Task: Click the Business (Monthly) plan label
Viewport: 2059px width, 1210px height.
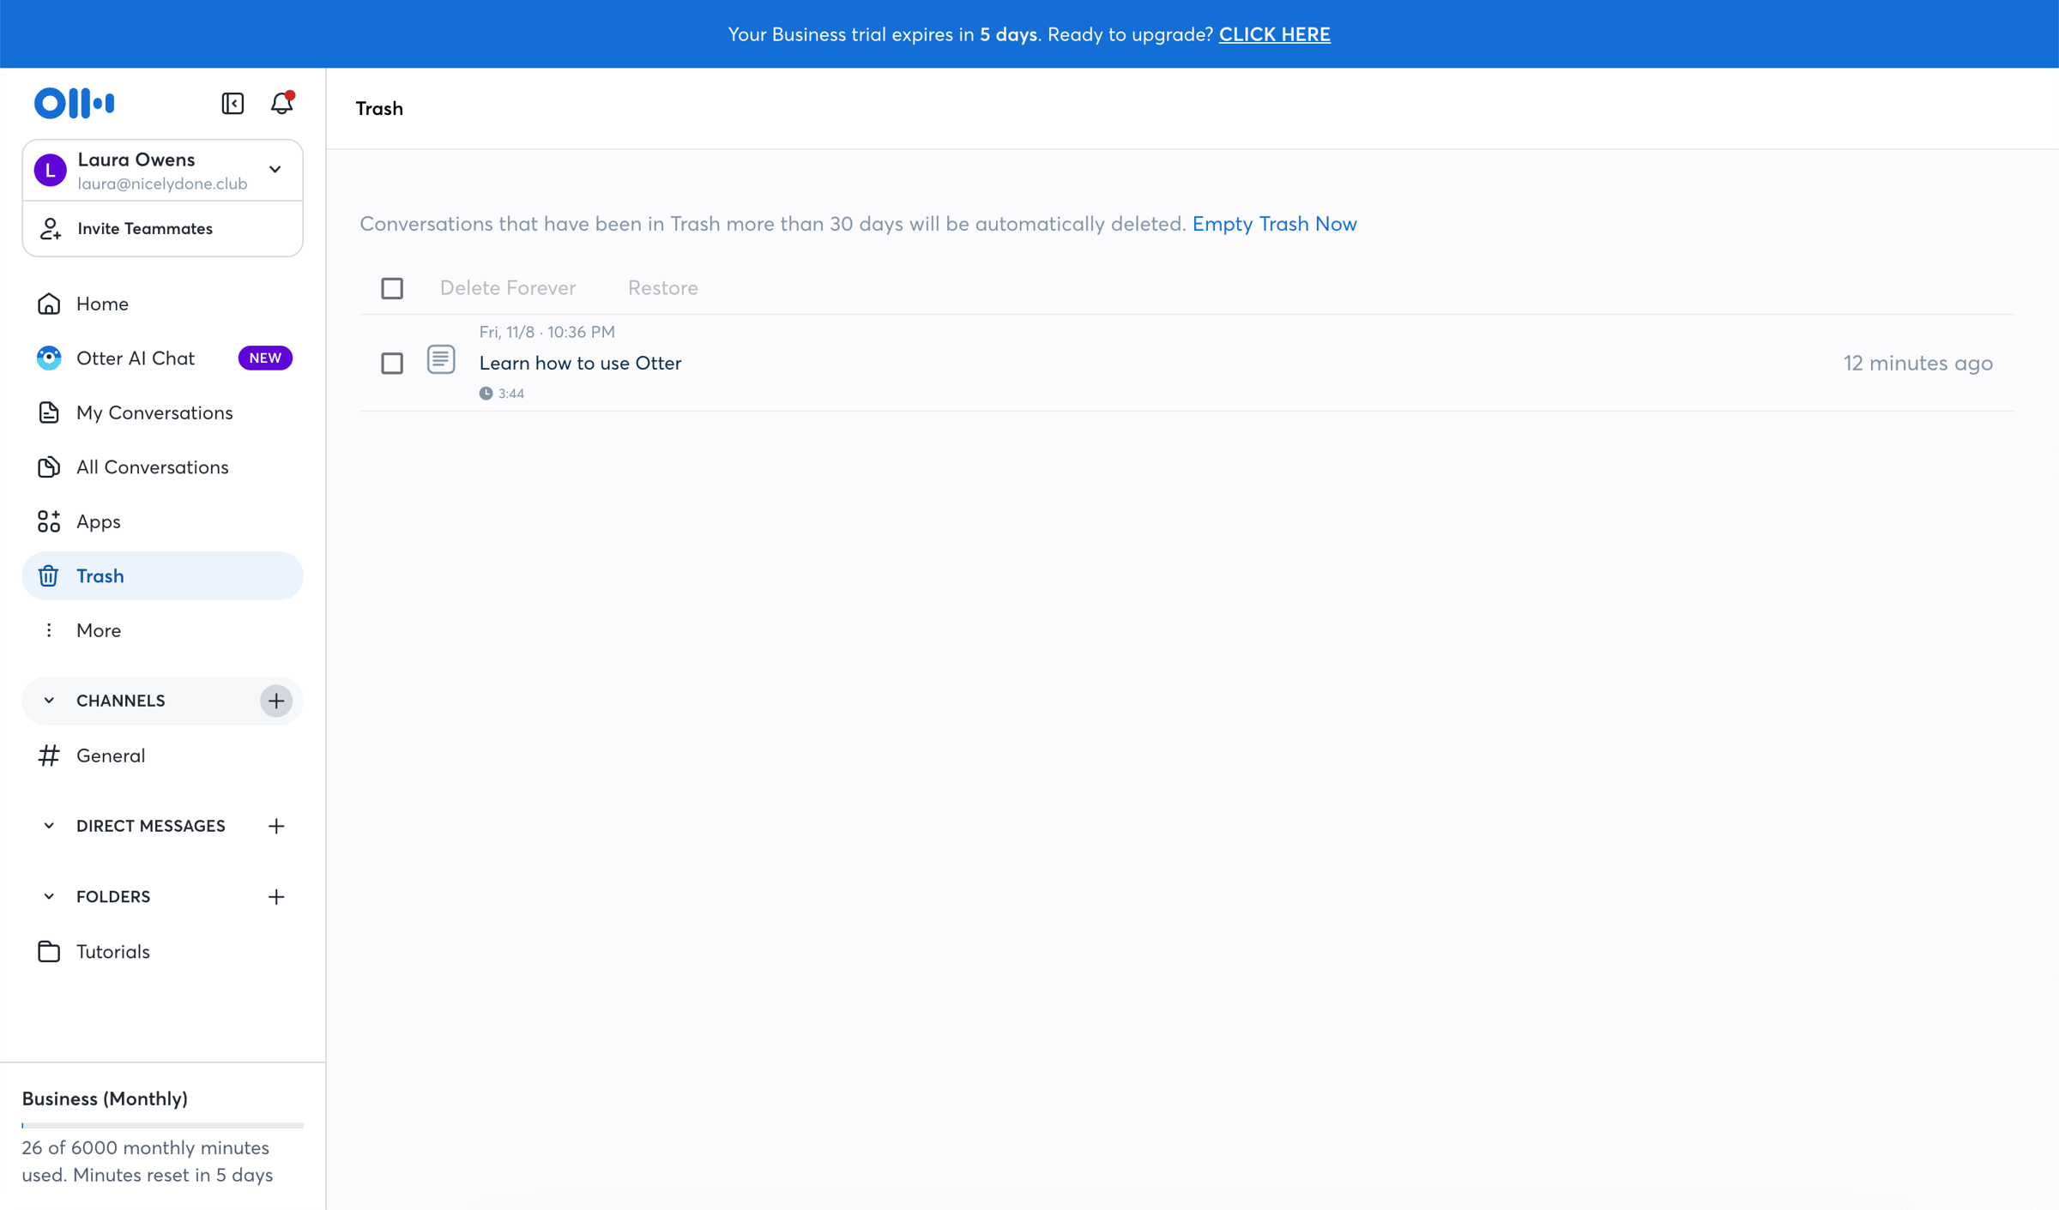Action: [105, 1099]
